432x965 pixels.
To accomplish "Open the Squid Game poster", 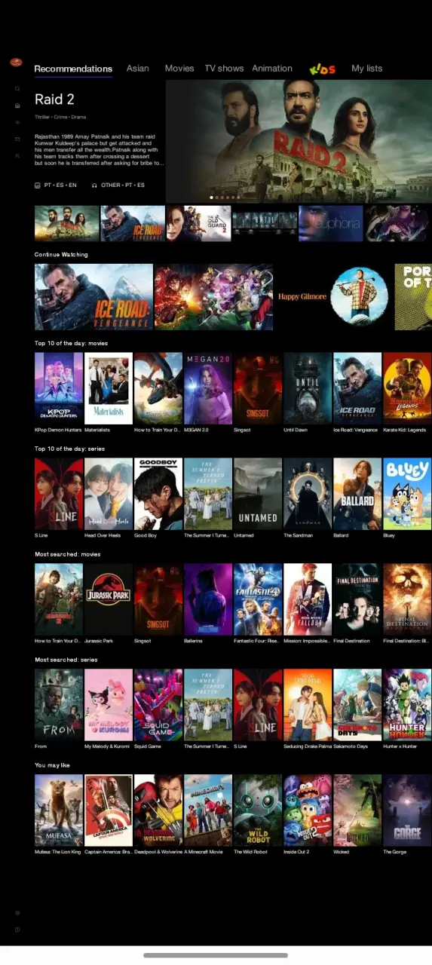I will click(x=158, y=705).
